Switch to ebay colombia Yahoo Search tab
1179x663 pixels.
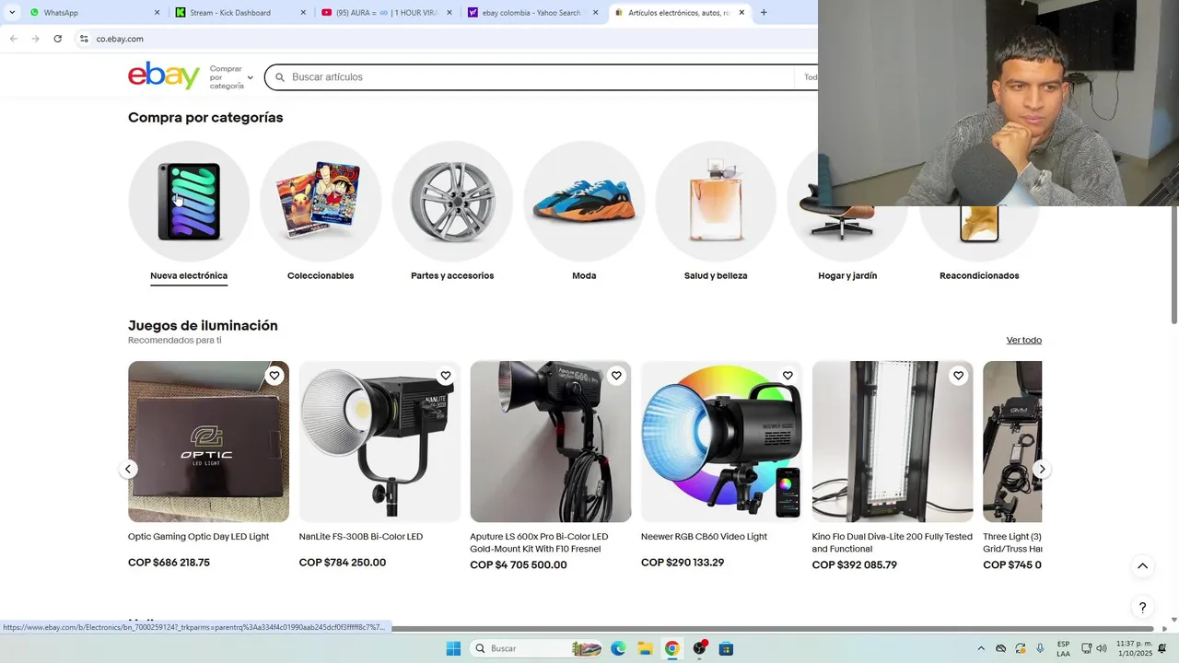click(533, 13)
